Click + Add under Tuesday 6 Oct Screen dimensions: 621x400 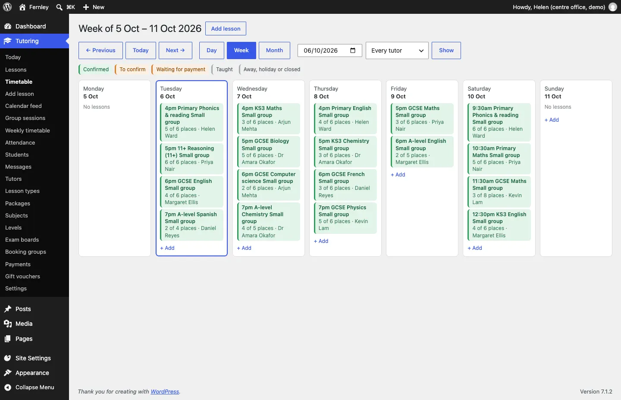tap(167, 248)
